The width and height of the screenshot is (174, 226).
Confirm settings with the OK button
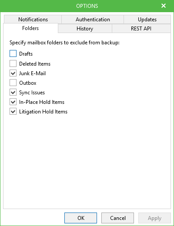(80, 218)
